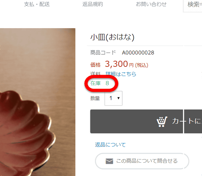Click the quantity dropdown arrow
Viewport: 202px width, 176px height.
(x=119, y=98)
